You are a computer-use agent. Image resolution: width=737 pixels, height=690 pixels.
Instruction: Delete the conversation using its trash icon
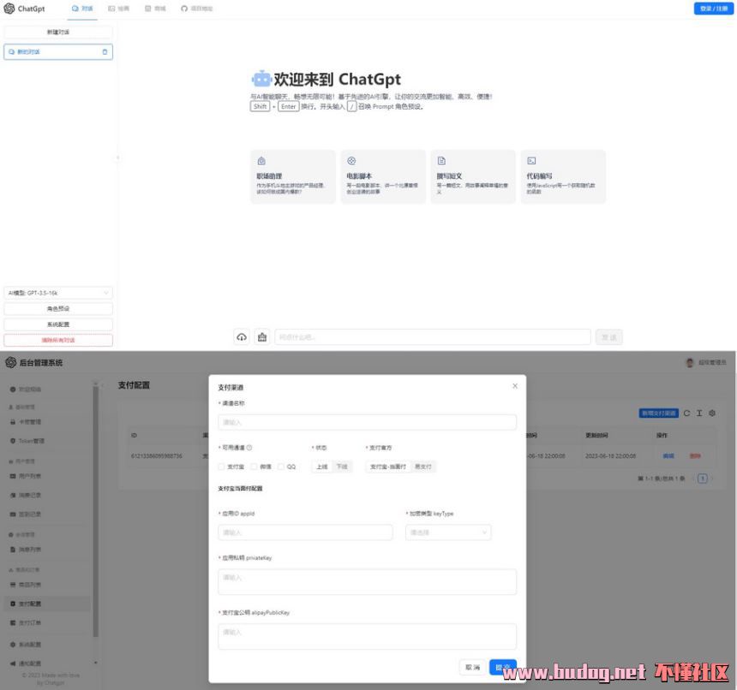(105, 52)
